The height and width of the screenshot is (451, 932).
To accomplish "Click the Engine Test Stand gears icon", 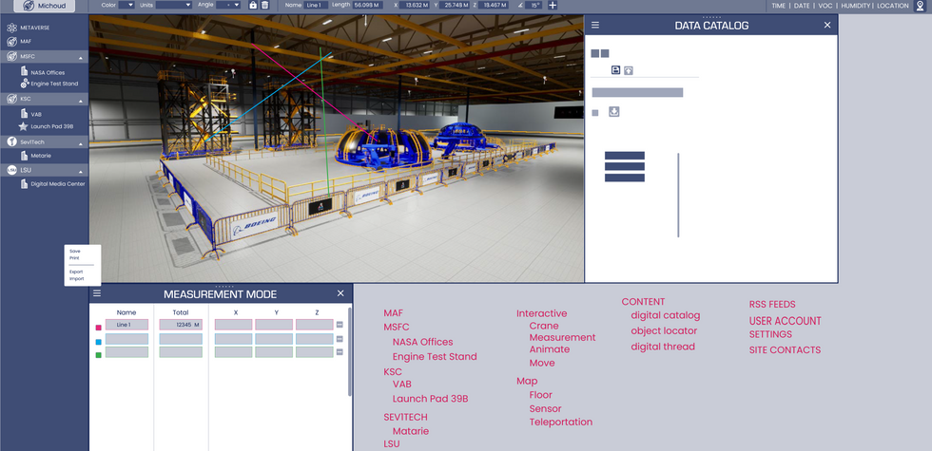I will 25,84.
